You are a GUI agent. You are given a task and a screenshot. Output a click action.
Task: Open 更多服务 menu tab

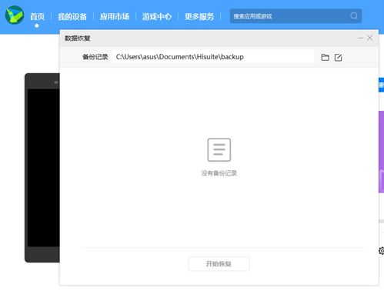[x=199, y=17]
